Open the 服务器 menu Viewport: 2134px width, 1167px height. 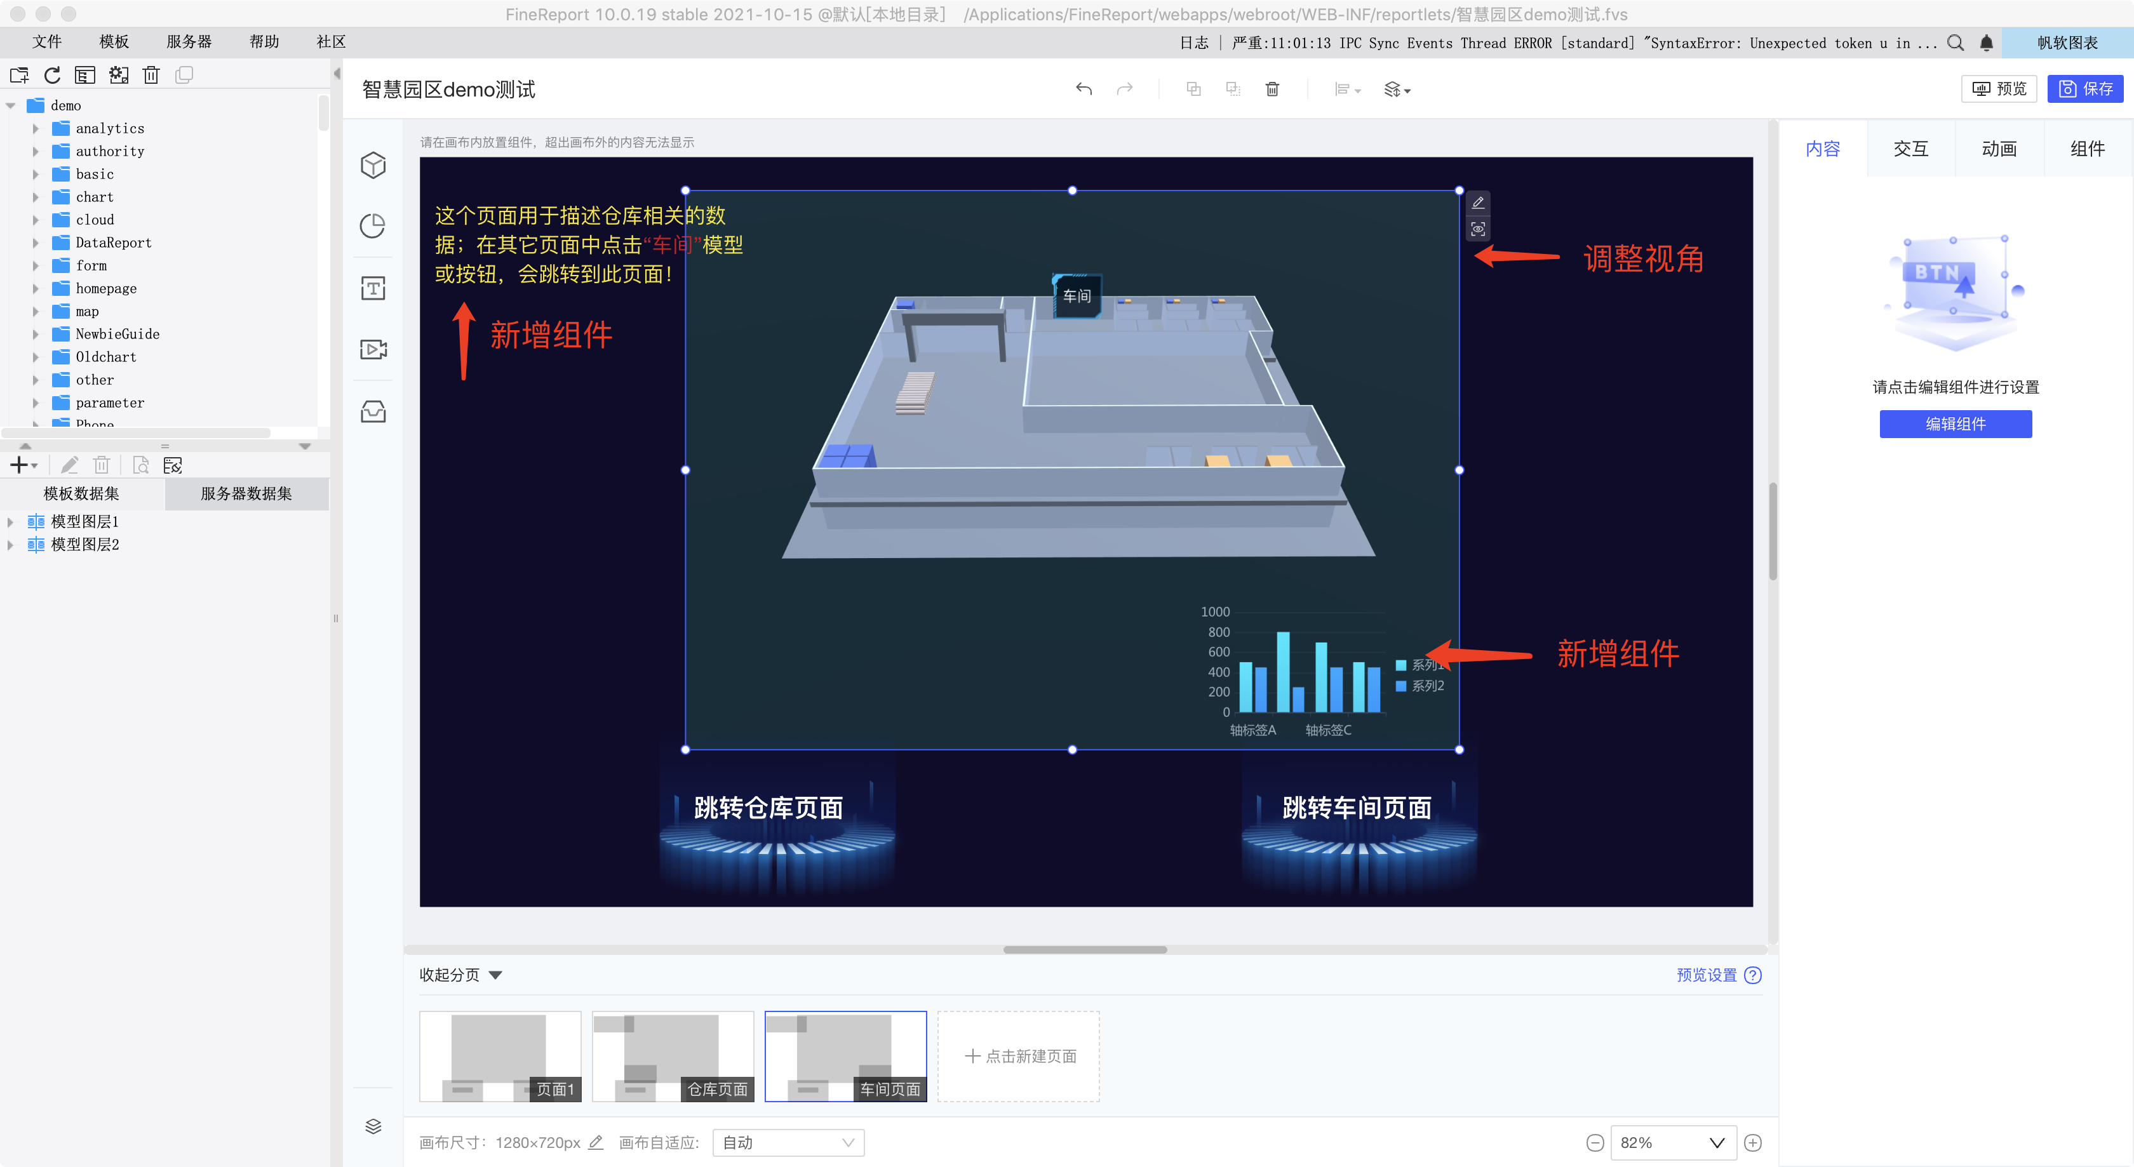click(x=189, y=41)
